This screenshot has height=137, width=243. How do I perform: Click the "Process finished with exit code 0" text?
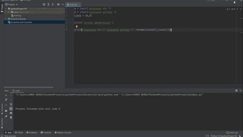click(x=38, y=109)
